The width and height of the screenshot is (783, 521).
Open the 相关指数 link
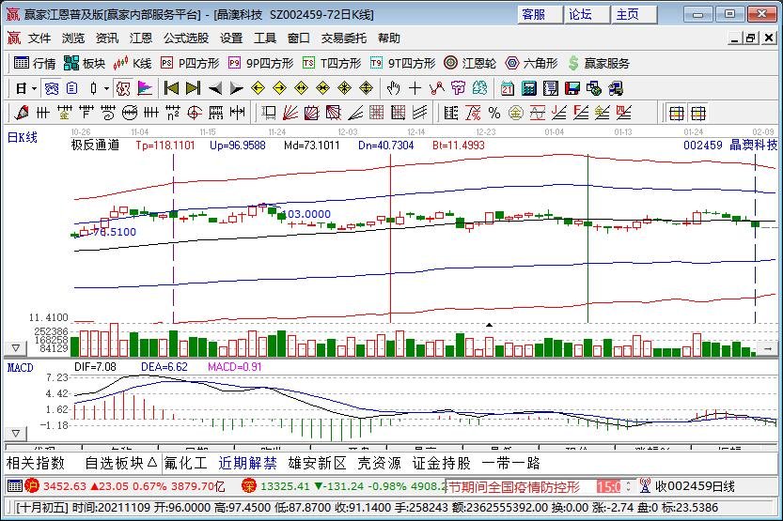(36, 463)
